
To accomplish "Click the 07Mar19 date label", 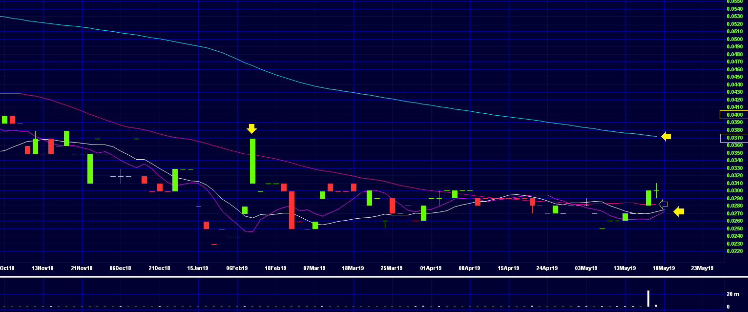I will [x=314, y=268].
